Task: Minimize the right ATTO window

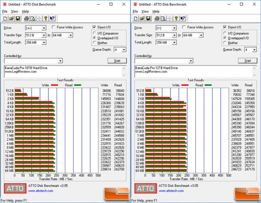Action: pyautogui.click(x=229, y=4)
